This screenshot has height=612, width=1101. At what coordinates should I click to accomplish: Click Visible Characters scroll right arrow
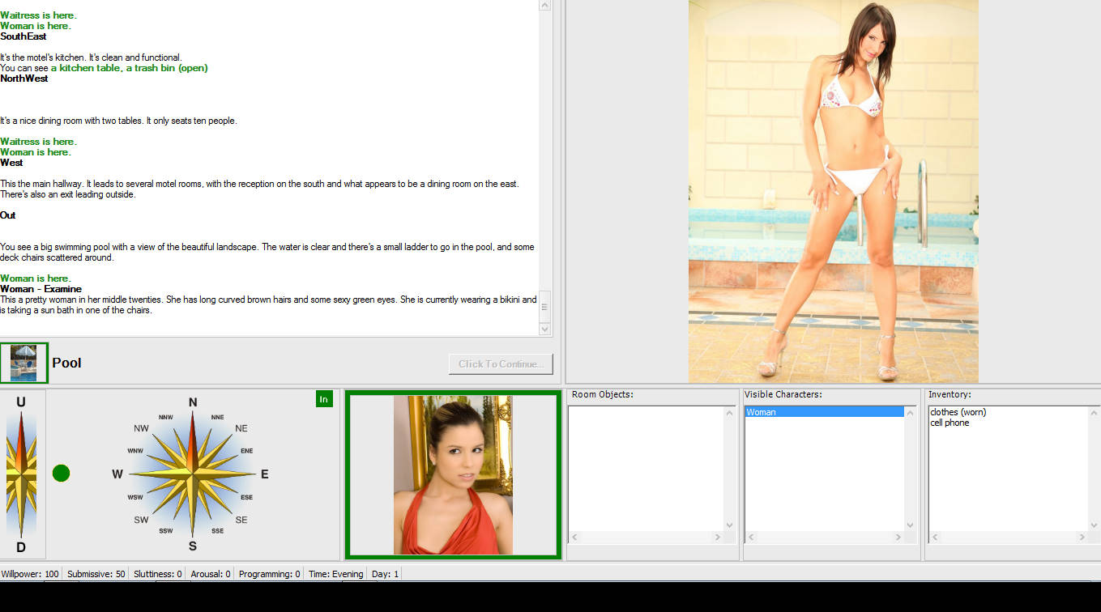coord(898,537)
